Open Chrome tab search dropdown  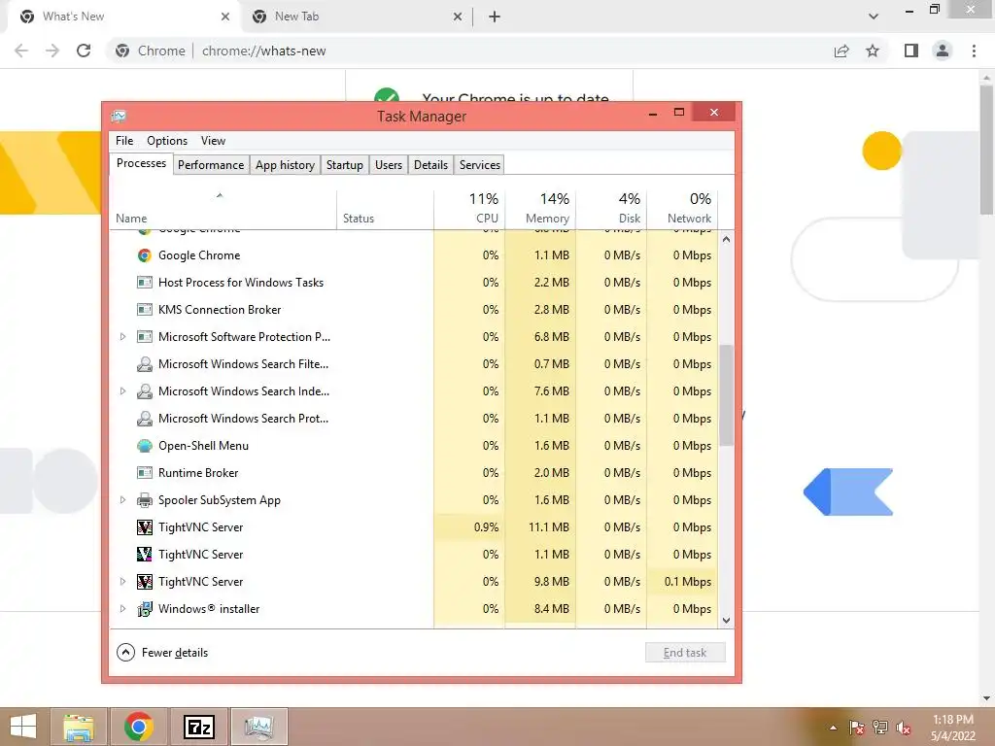874,17
